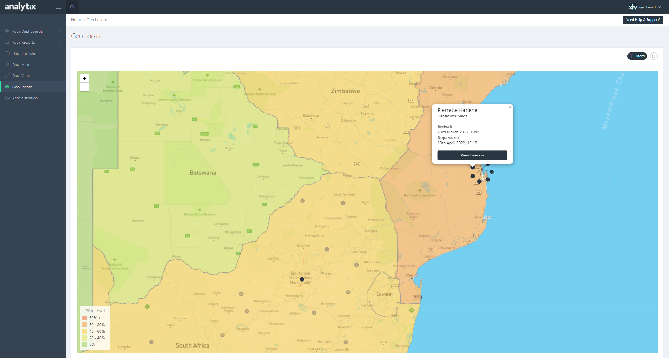Click the Your Reports chart icon

coord(7,42)
